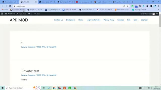The image size is (161, 90).
Task: Open the WordPress logo menu in admin bar
Action: [2, 14]
